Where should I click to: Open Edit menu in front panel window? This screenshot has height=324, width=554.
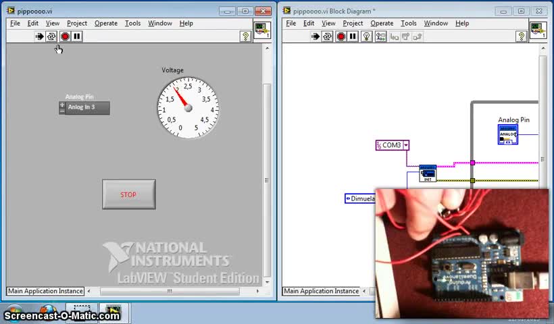pyautogui.click(x=32, y=24)
